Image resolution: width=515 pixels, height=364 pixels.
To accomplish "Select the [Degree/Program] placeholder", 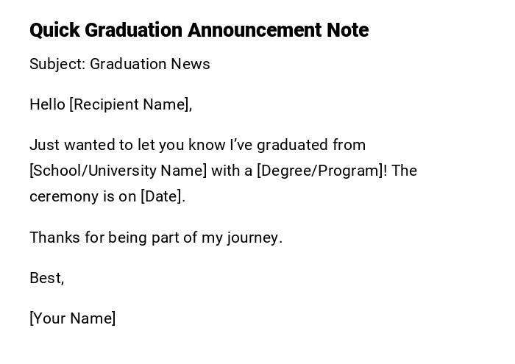I will click(321, 171).
